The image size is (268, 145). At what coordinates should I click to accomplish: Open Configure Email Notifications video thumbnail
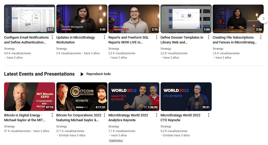coord(30,19)
